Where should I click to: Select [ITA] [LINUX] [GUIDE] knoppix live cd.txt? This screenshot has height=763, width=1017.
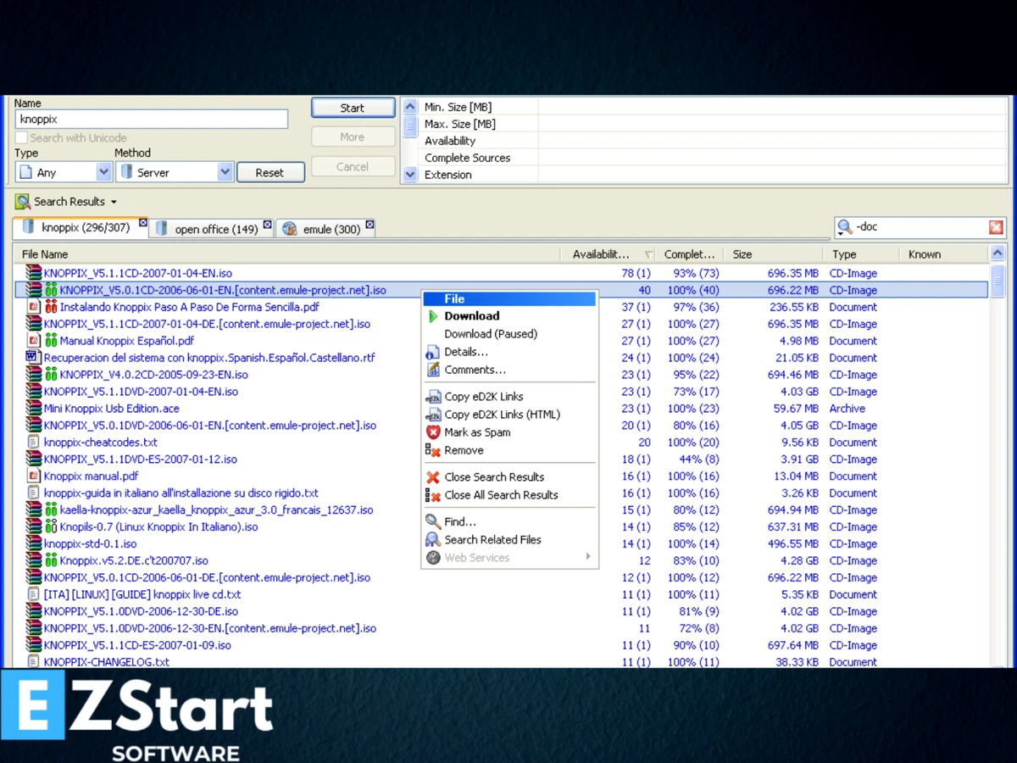502,594
